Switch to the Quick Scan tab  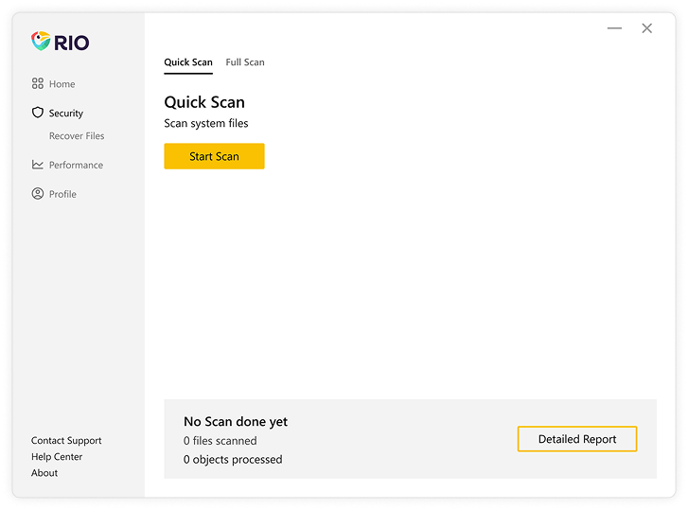click(188, 62)
